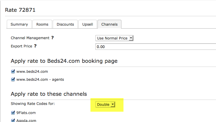Screen dimensions: 216x122
Task: Switch to the Rooms tab
Action: point(42,24)
